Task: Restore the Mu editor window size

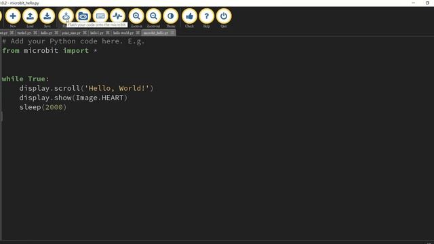Action: 427,3
